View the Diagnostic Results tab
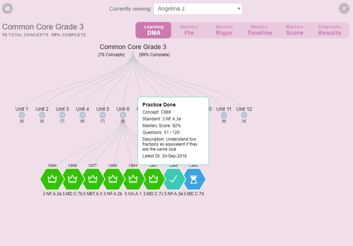 [x=329, y=30]
